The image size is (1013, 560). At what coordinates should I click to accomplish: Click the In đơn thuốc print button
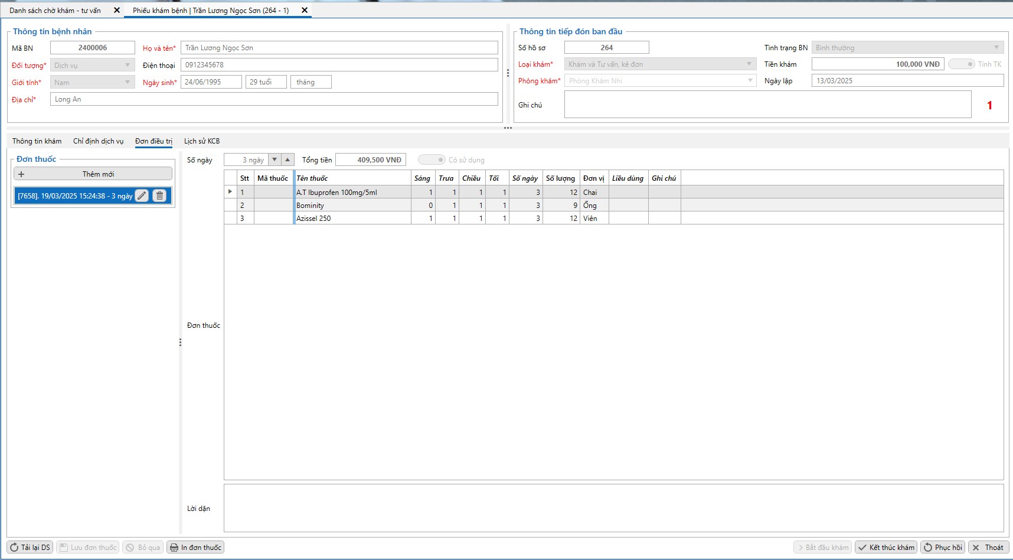[x=195, y=547]
